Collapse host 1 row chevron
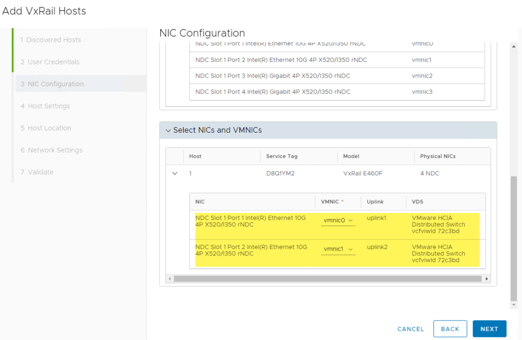This screenshot has height=340, width=522. tap(175, 174)
